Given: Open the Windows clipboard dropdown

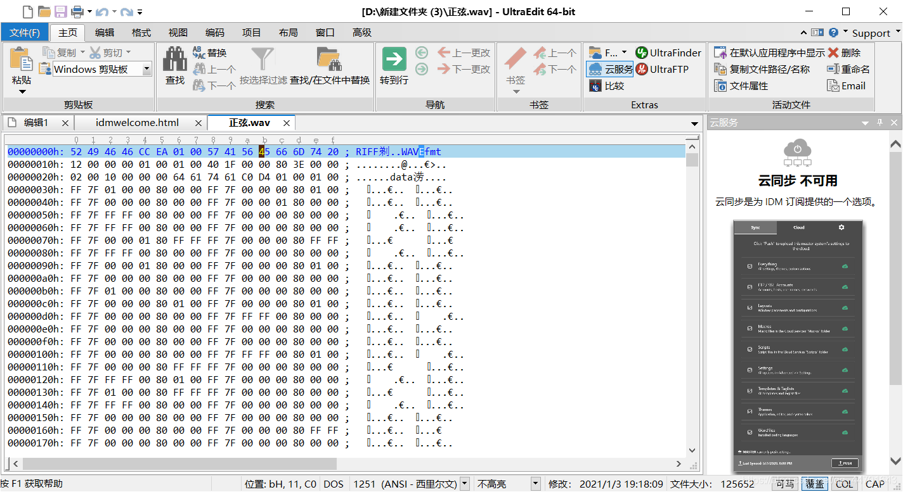Looking at the screenshot, I should click(147, 69).
